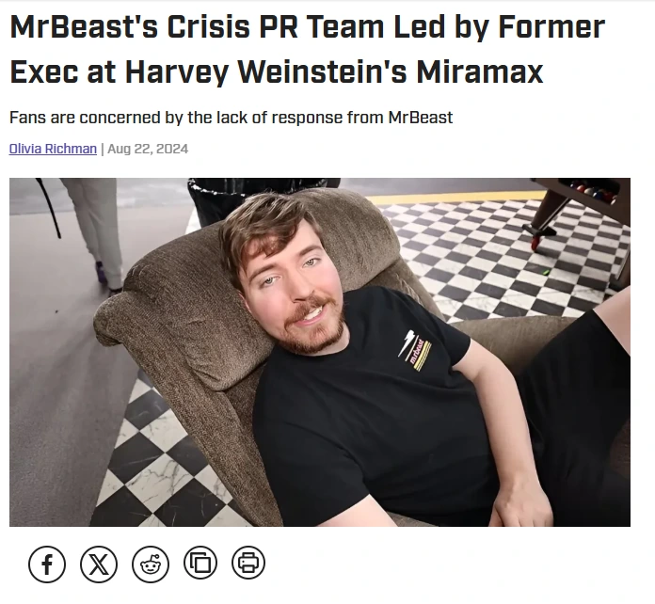This screenshot has width=655, height=604.
Task: Print the article with printer icon
Action: [x=248, y=563]
